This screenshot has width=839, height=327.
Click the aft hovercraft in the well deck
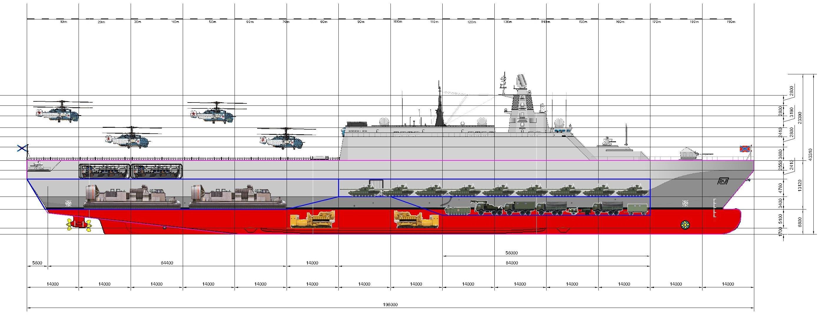click(132, 196)
